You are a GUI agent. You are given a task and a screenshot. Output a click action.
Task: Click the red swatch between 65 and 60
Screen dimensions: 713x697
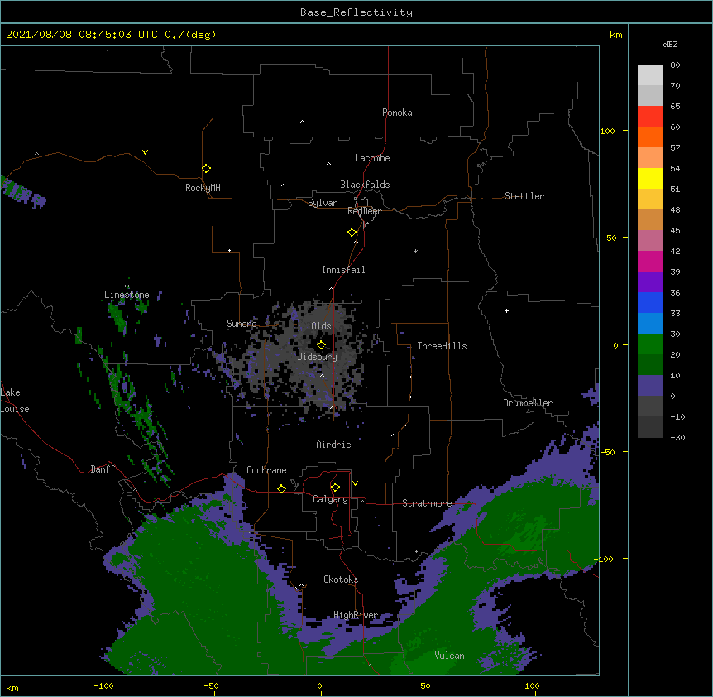(650, 117)
